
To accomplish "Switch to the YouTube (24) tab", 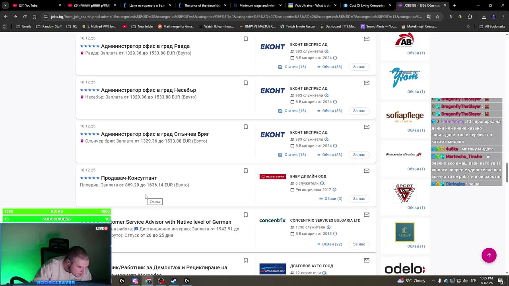I will [x=36, y=6].
